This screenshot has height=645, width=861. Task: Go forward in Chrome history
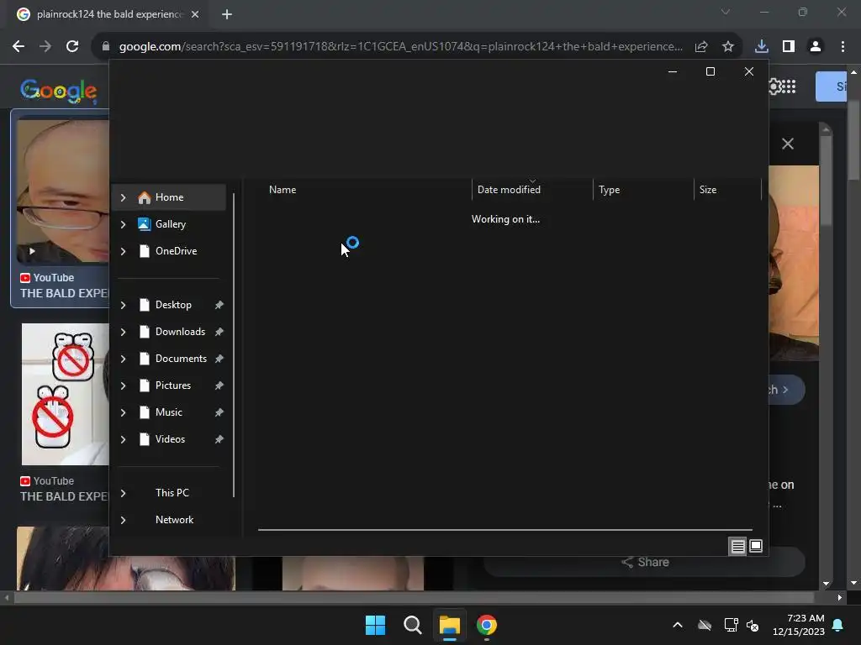(45, 47)
